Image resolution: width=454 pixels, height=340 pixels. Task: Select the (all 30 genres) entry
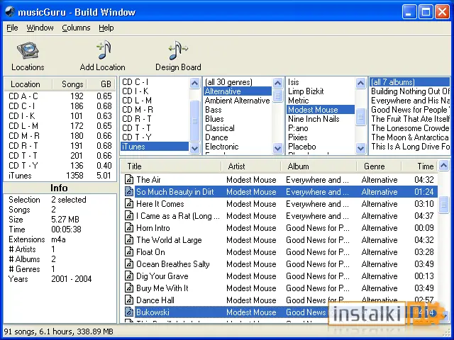pos(237,82)
